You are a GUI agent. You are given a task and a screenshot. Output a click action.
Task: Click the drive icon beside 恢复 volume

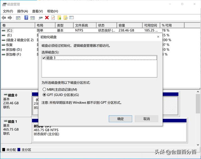(3, 45)
